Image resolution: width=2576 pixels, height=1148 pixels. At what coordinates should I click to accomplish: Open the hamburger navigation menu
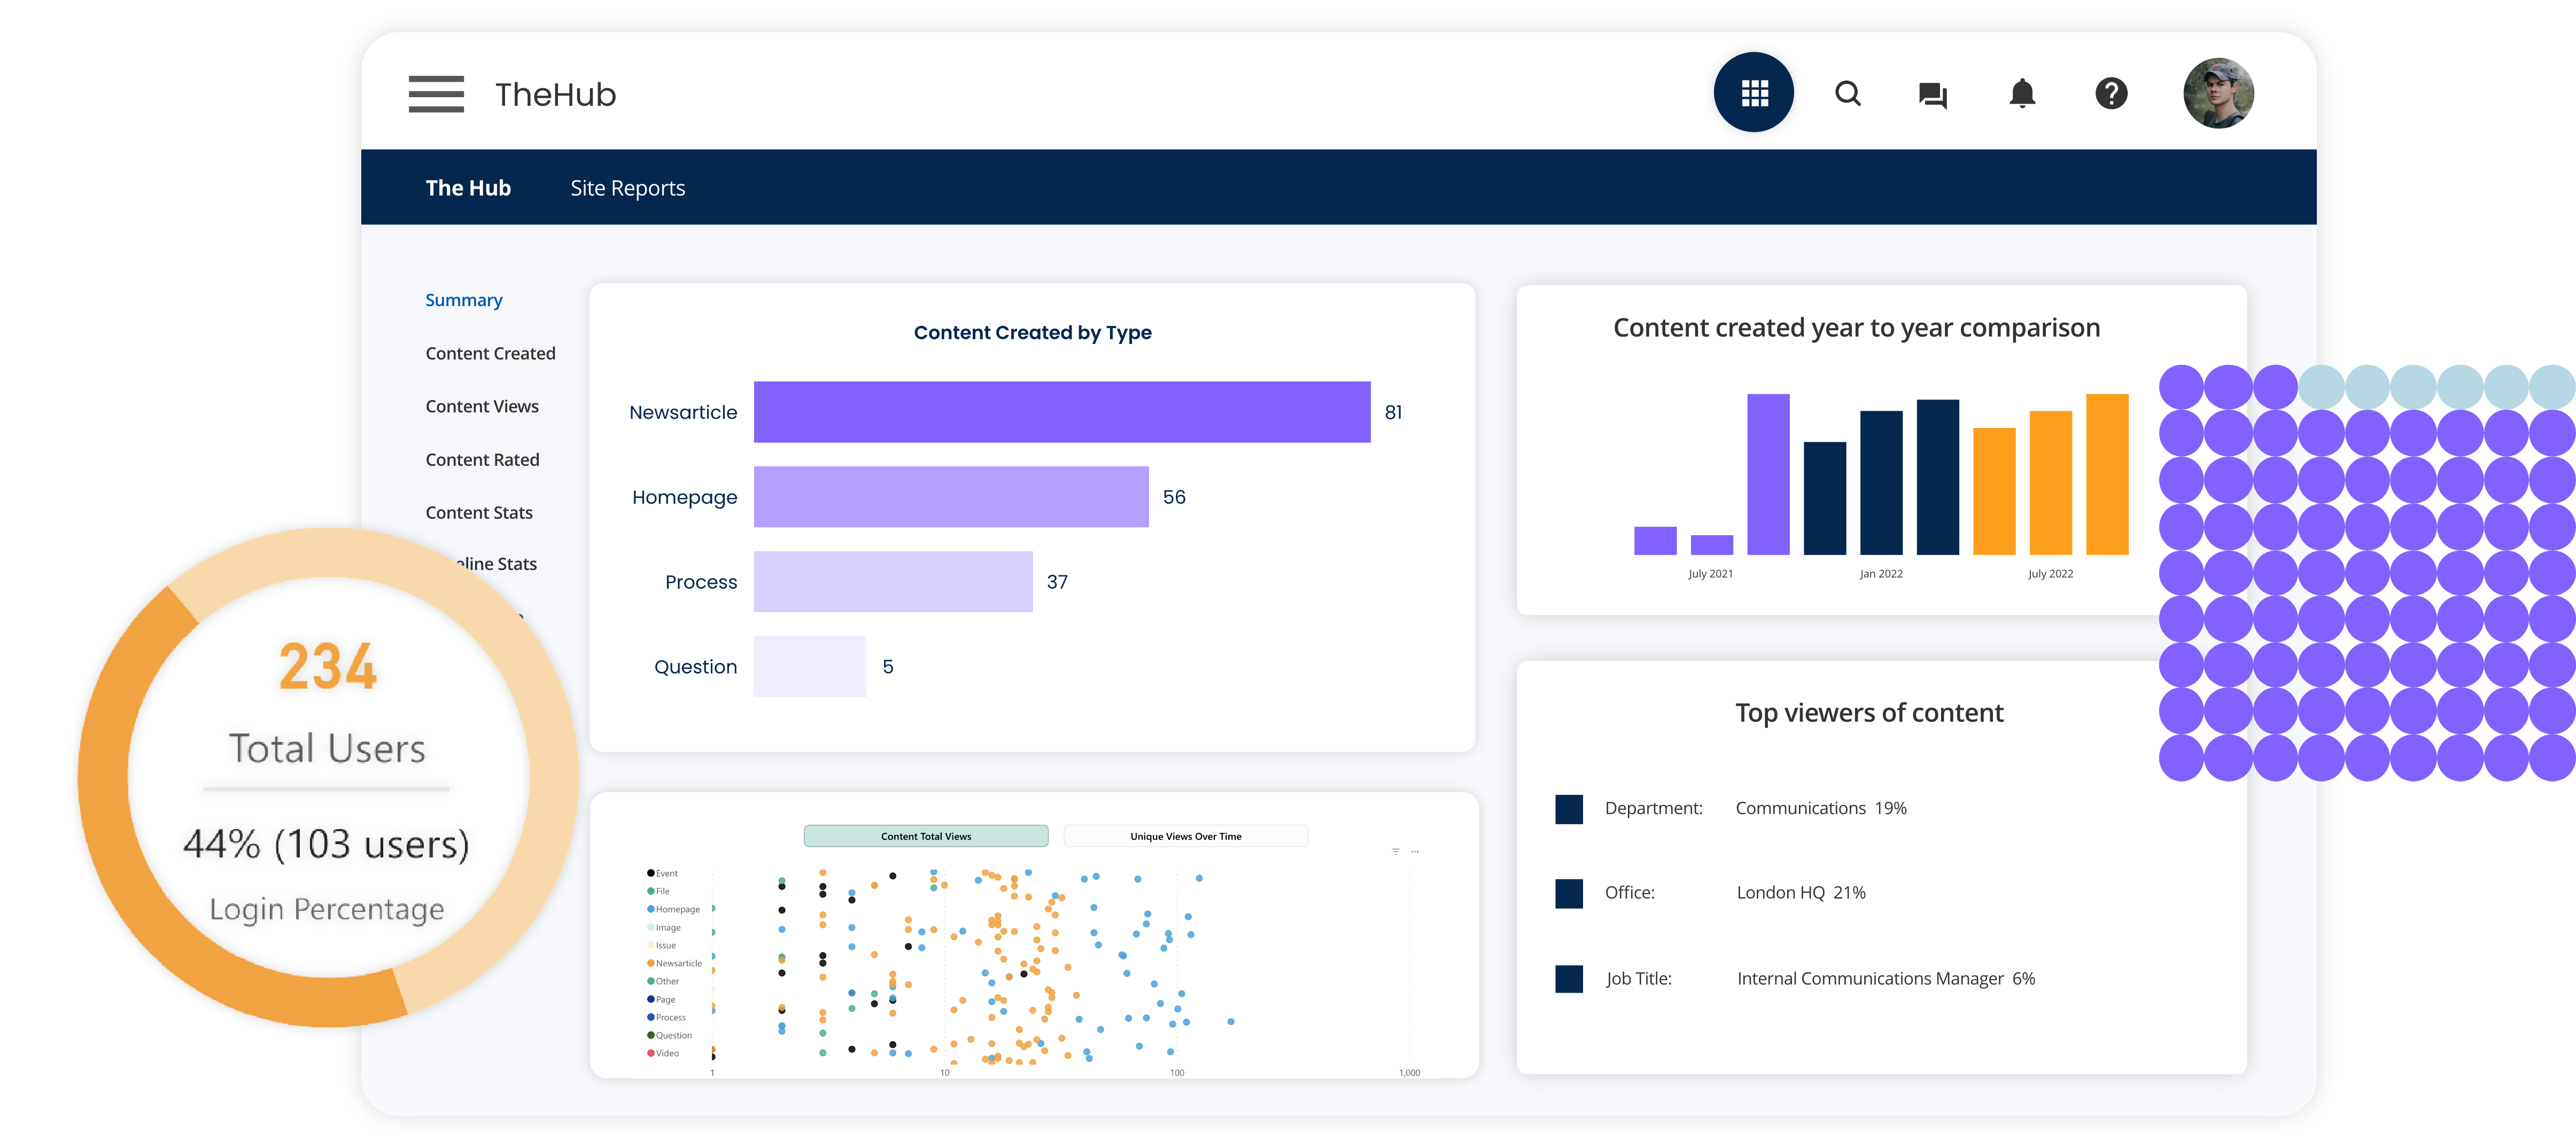coord(436,94)
